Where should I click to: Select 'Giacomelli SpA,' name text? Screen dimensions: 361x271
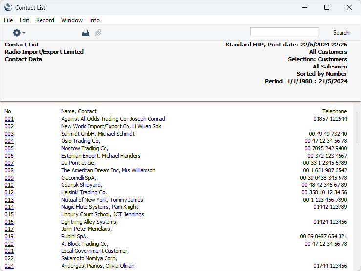(79, 178)
